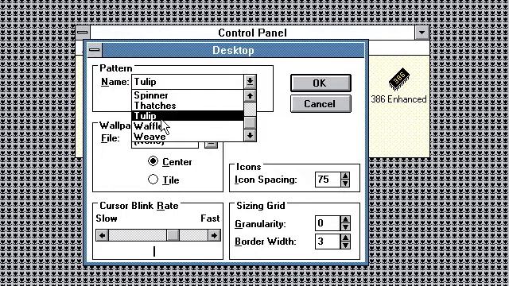Click the Pattern Name field showing Tulip
Viewport: 509px width, 286px height.
tap(188, 82)
